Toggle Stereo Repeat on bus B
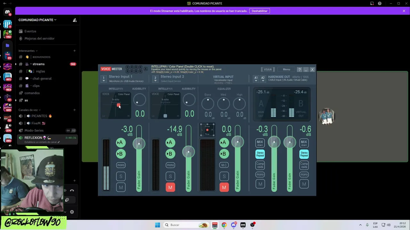The image size is (410, 230). click(x=304, y=154)
